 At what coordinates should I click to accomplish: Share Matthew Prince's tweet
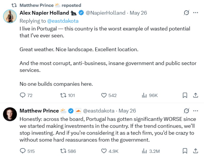tap(195, 151)
